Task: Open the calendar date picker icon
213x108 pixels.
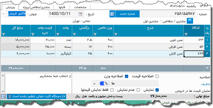Action: pos(81,14)
